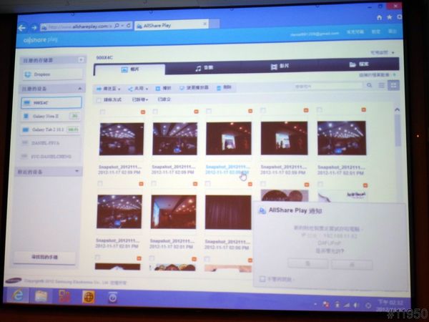Screen dimensions: 429x322
Task: Open the browser home page icon
Action: 380,17
